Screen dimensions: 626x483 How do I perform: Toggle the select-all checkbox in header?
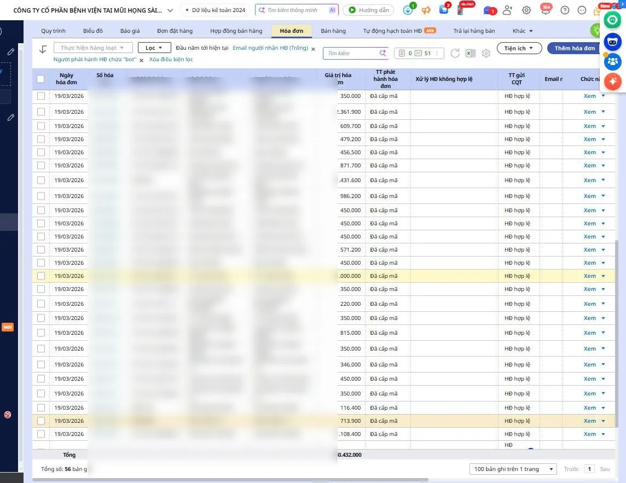(x=40, y=79)
